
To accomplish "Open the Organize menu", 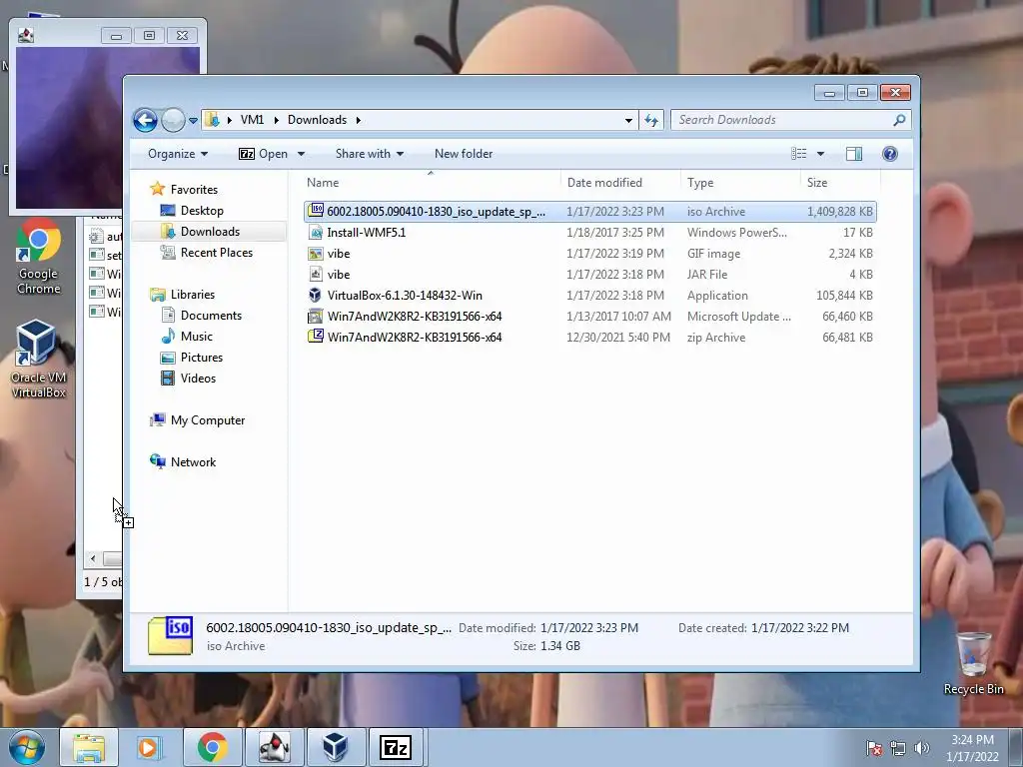I will pos(178,154).
